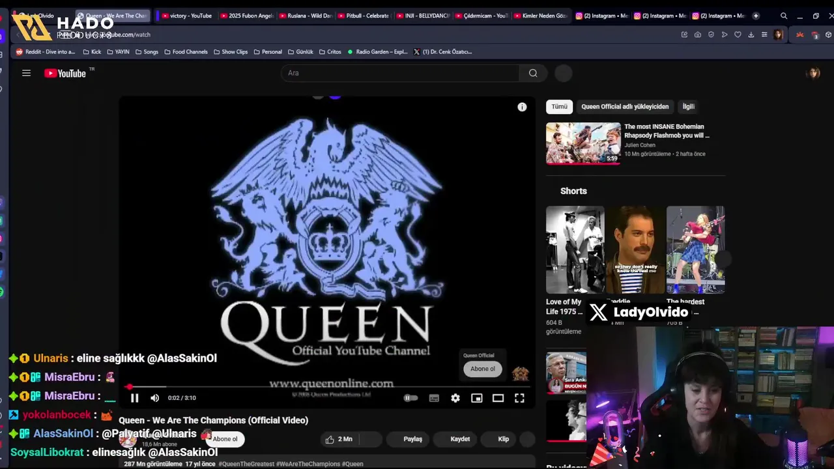The height and width of the screenshot is (469, 834).
Task: Open the Food Channels bookmarks folder
Action: click(x=186, y=51)
